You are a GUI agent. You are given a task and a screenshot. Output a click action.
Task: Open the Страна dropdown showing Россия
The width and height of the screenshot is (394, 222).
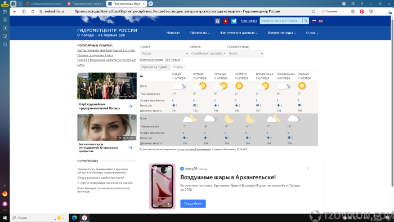coord(164,54)
